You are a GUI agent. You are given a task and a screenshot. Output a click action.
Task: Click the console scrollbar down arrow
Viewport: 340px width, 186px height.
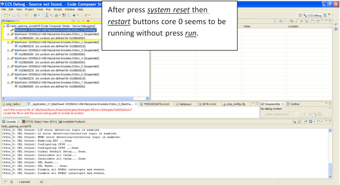pos(330,176)
